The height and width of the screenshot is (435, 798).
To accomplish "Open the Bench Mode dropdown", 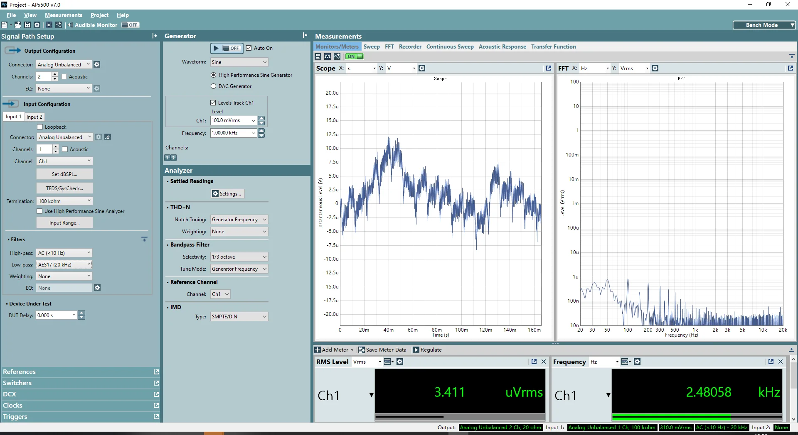I will (x=764, y=25).
